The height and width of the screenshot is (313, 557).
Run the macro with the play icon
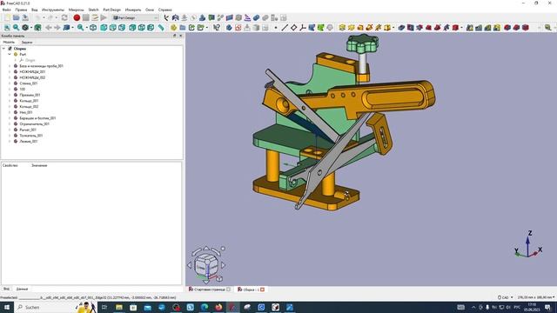coord(104,17)
